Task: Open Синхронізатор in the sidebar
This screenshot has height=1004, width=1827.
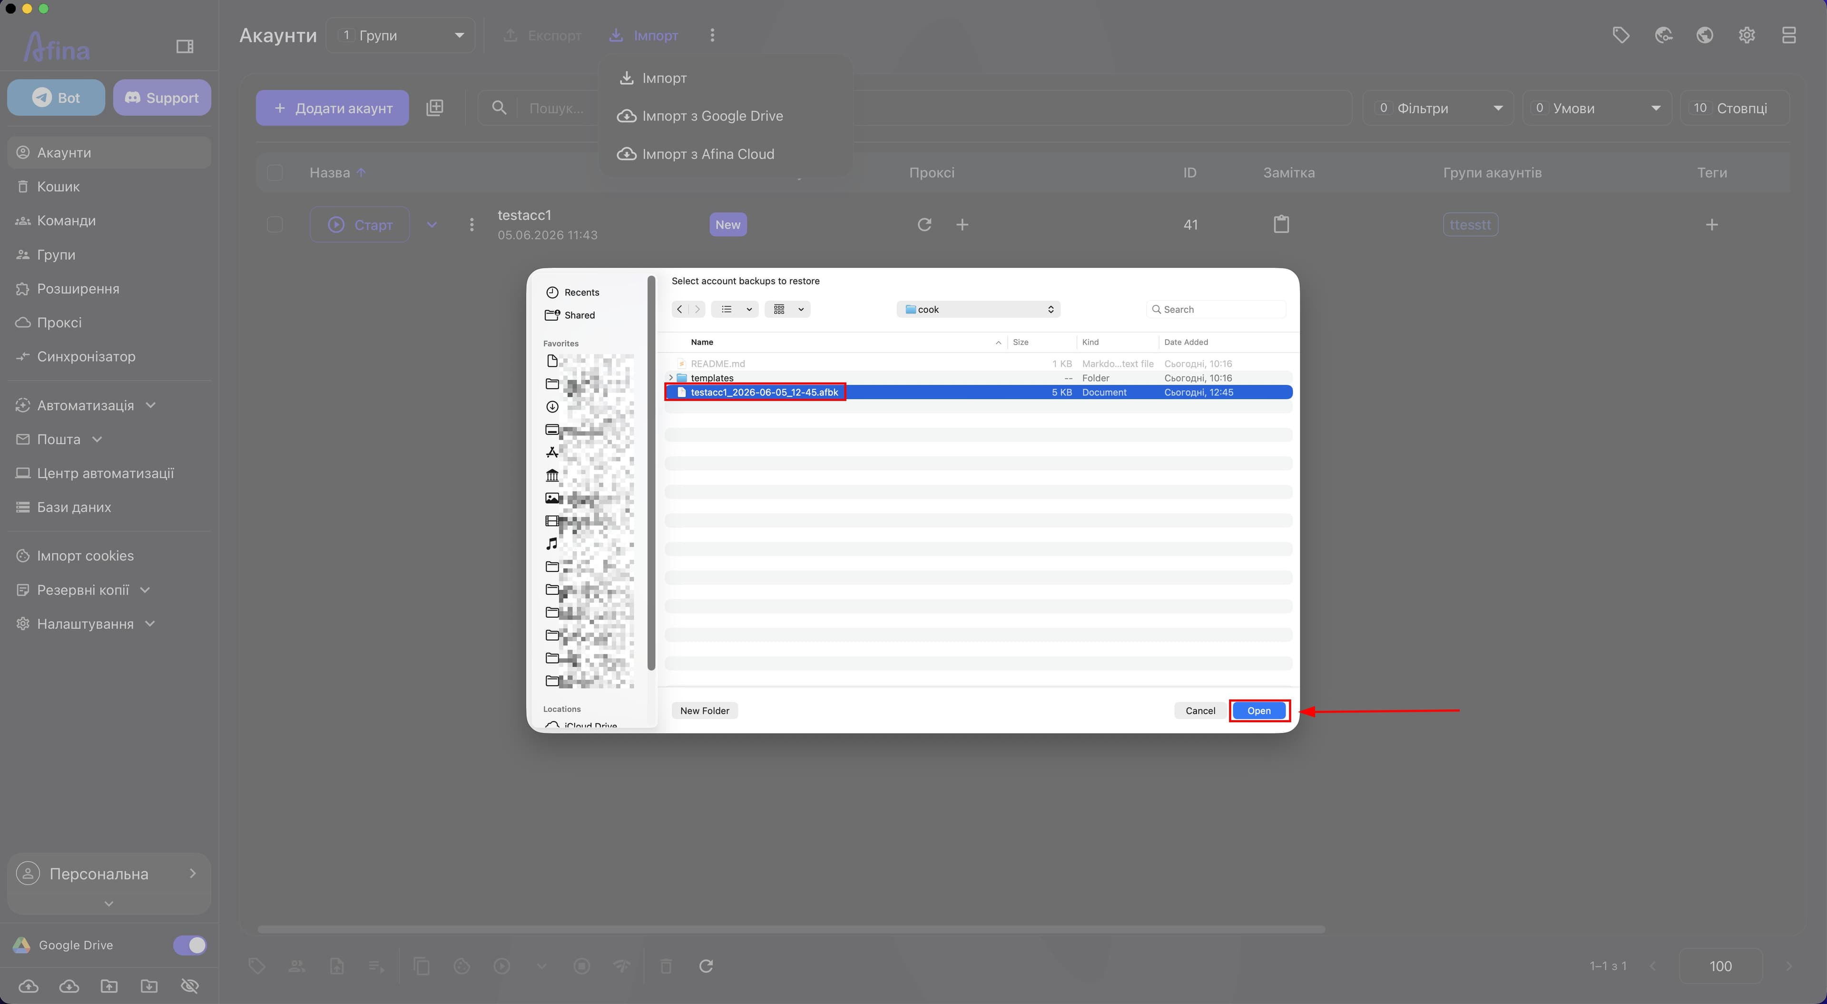Action: pyautogui.click(x=109, y=356)
